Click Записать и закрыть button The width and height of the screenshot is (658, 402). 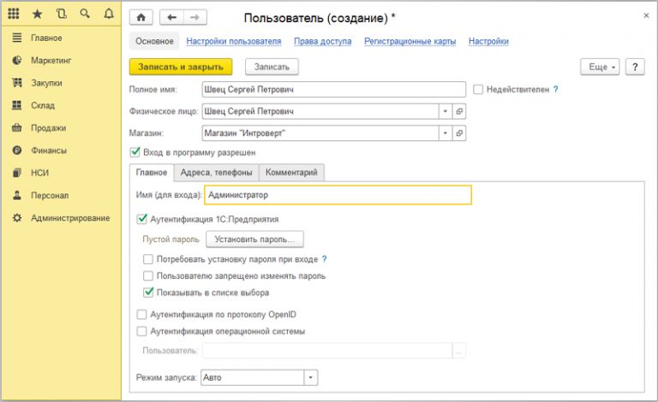(x=181, y=67)
